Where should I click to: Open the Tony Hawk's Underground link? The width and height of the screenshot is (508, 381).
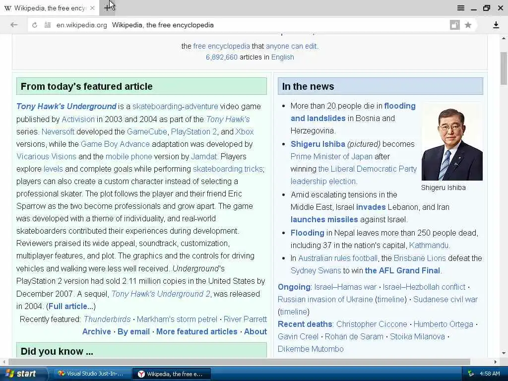pos(66,106)
